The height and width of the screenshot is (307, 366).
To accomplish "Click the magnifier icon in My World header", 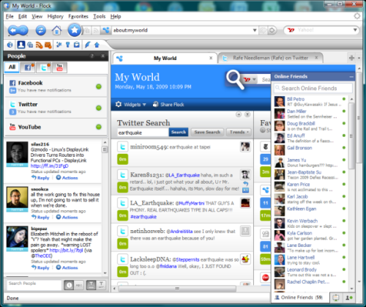I will tap(235, 79).
